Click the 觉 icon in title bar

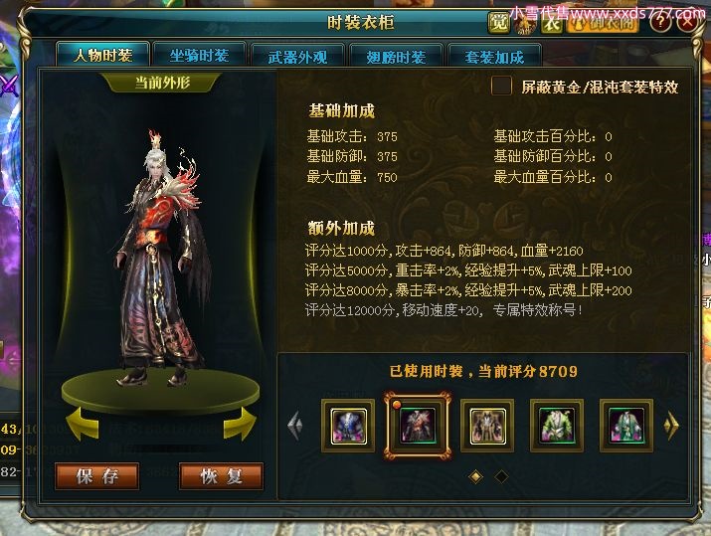[499, 22]
